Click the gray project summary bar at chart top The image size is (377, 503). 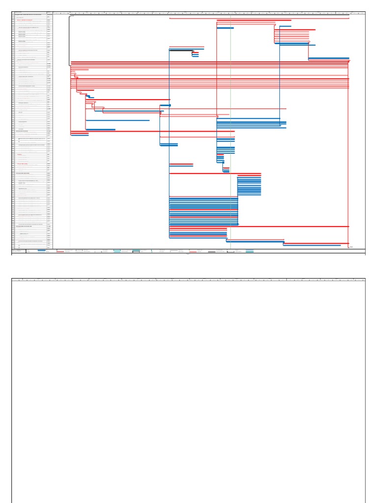209,15
